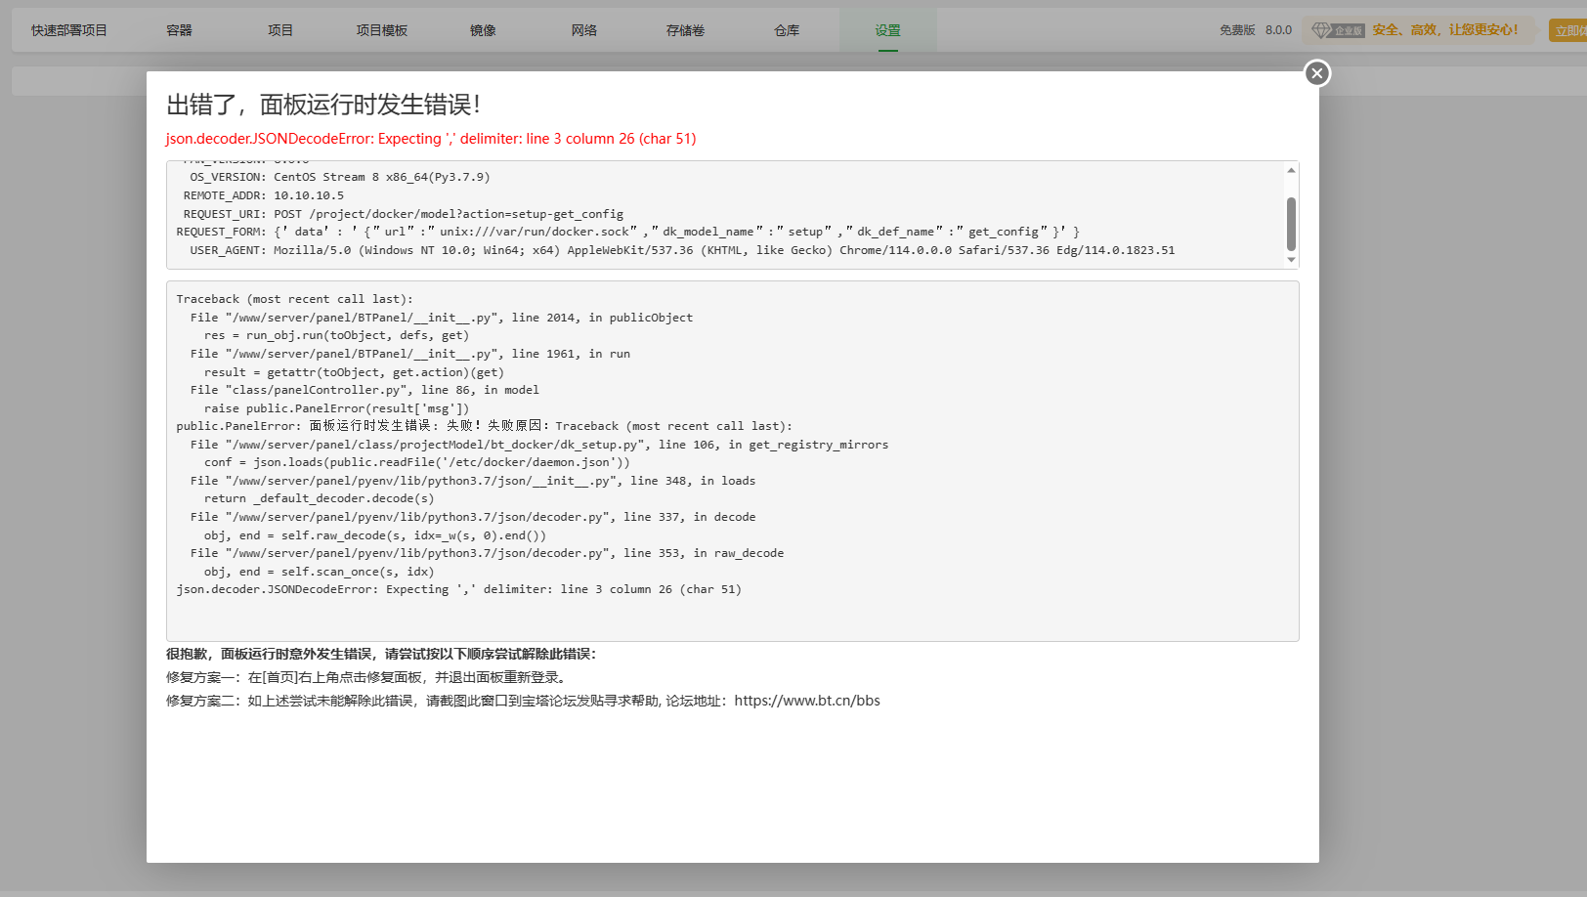Switch to the 项目 tab
1587x897 pixels.
tap(280, 30)
